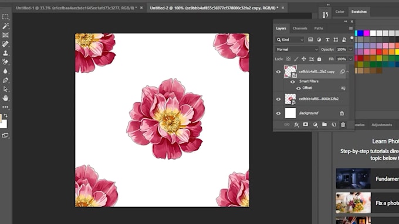Filter layers by type layers icon
The width and height of the screenshot is (399, 224).
tap(327, 40)
